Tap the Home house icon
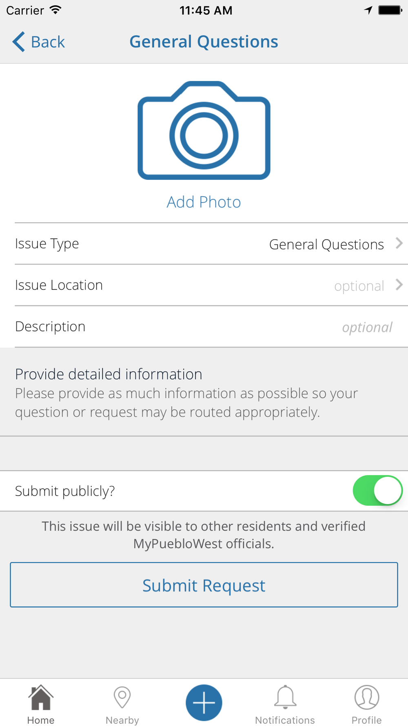 tap(41, 698)
